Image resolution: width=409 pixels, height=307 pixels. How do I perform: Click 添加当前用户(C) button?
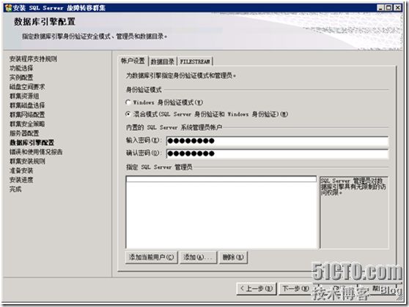(151, 257)
